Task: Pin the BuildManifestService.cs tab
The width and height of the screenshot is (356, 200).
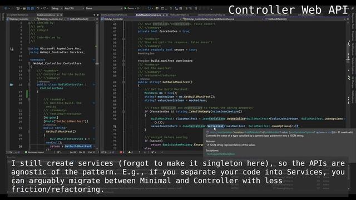Action: [164, 15]
